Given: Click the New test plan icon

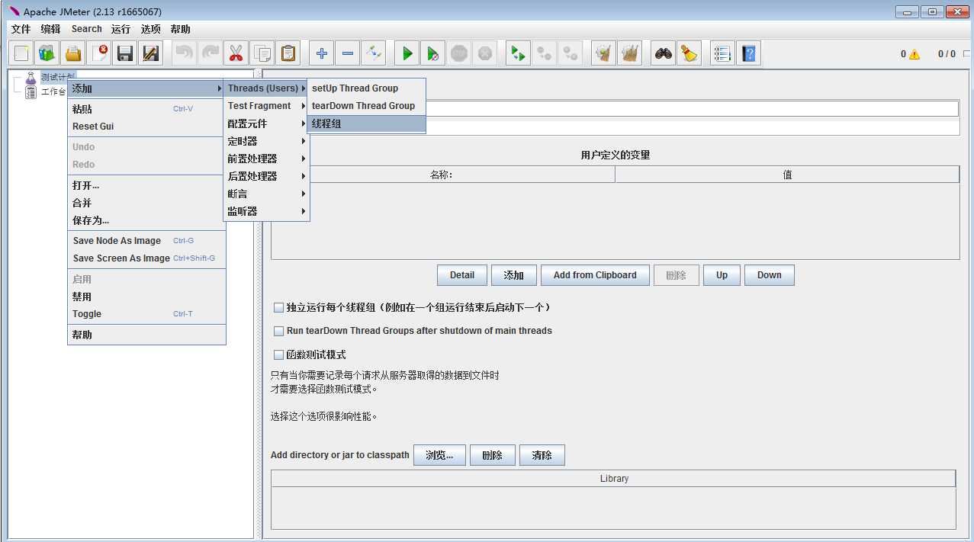Looking at the screenshot, I should point(21,53).
